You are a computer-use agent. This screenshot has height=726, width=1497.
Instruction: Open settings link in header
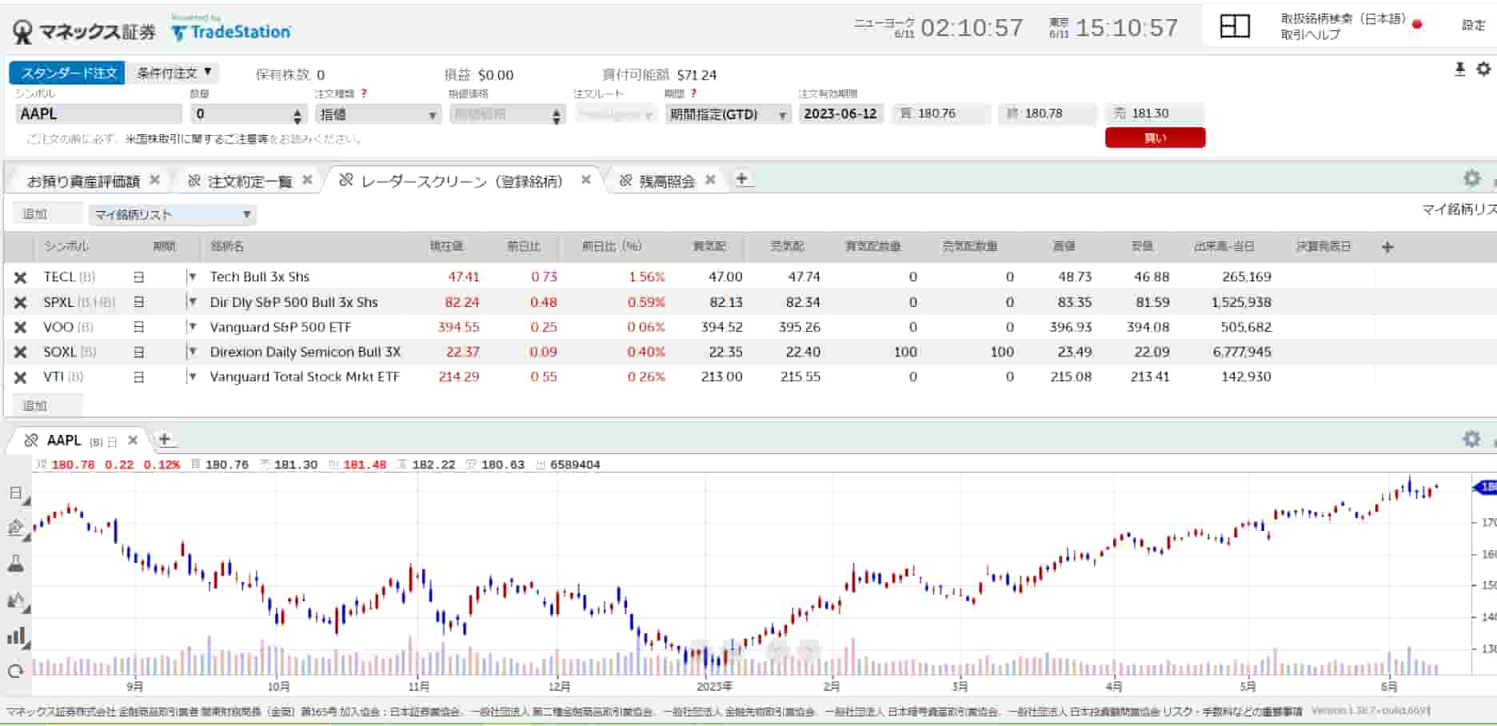point(1473,26)
